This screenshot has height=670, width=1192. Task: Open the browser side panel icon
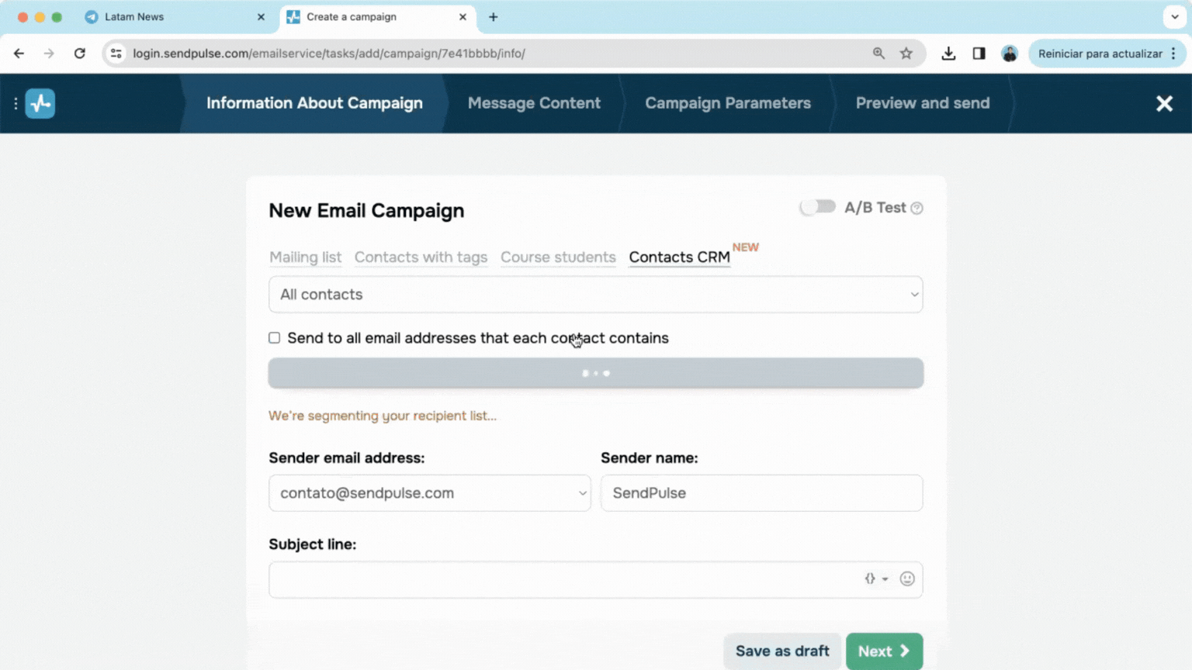979,54
